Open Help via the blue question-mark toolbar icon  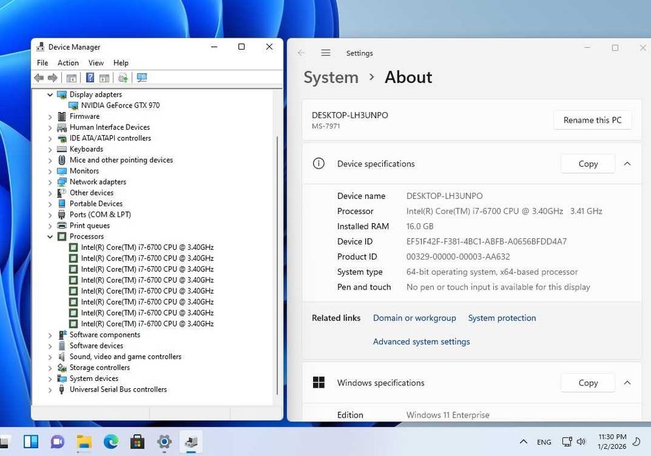coord(89,78)
